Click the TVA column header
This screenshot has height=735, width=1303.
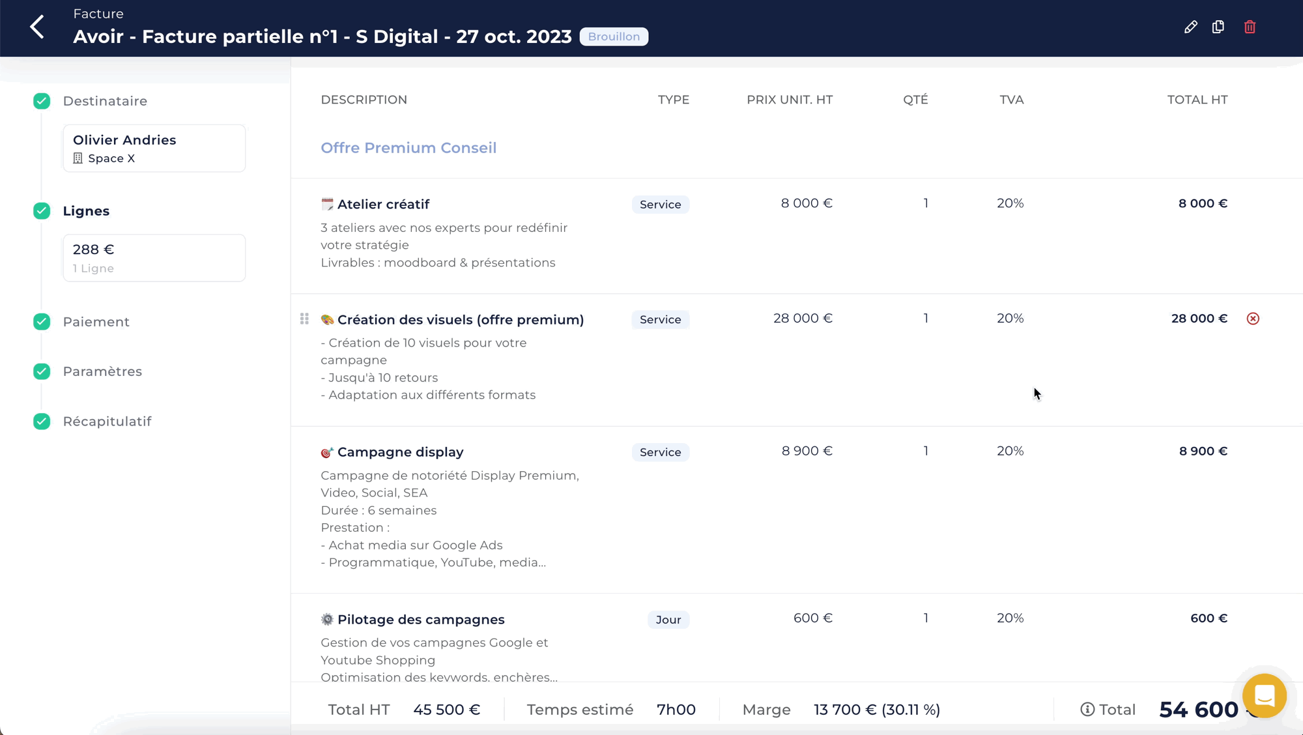[1012, 100]
